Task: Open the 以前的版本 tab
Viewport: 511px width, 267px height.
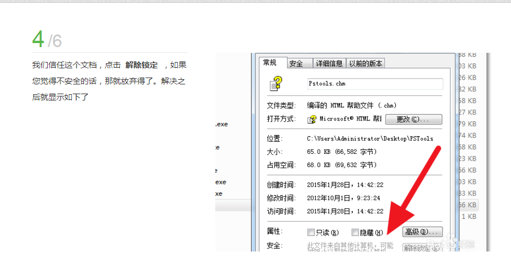Action: click(365, 63)
